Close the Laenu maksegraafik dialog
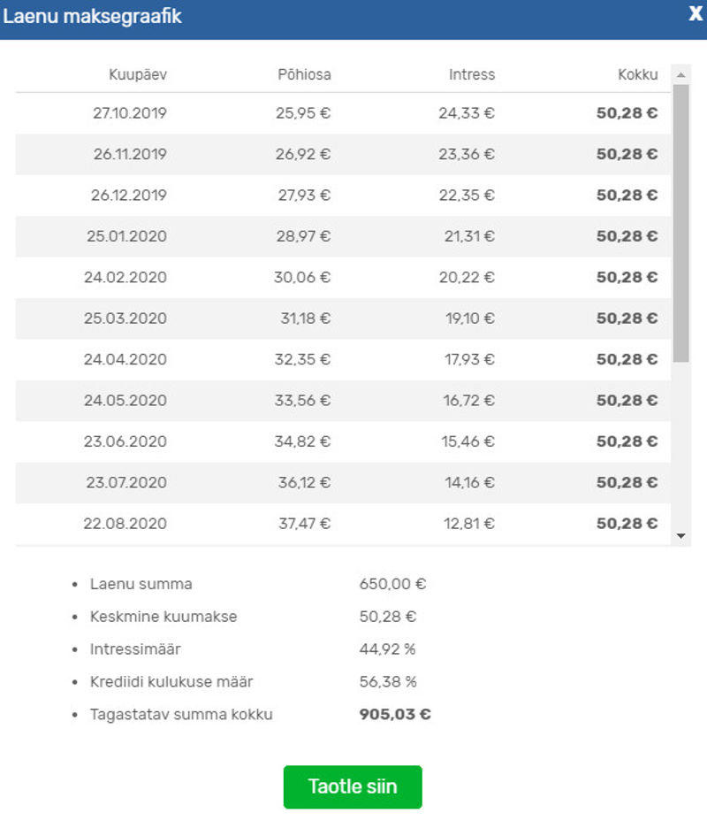Image resolution: width=707 pixels, height=821 pixels. click(696, 13)
